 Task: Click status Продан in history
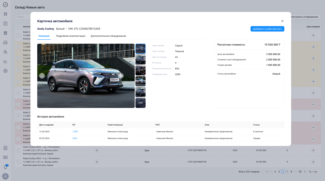[x=257, y=138]
